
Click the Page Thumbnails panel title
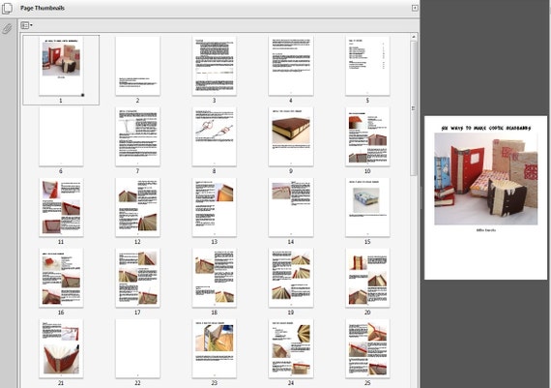(x=43, y=8)
